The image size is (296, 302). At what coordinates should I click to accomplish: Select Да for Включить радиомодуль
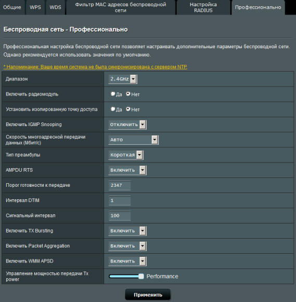tap(113, 94)
